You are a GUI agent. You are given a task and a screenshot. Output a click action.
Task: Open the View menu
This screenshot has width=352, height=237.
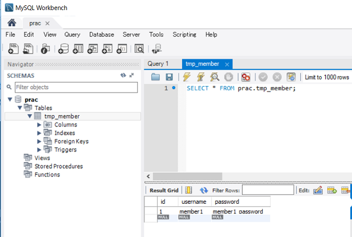pyautogui.click(x=50, y=34)
